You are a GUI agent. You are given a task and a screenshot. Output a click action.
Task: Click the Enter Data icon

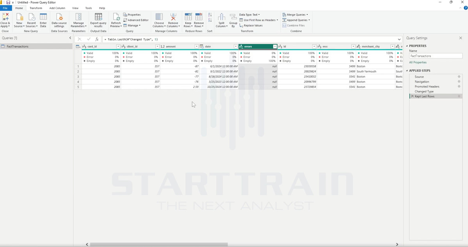tap(43, 17)
